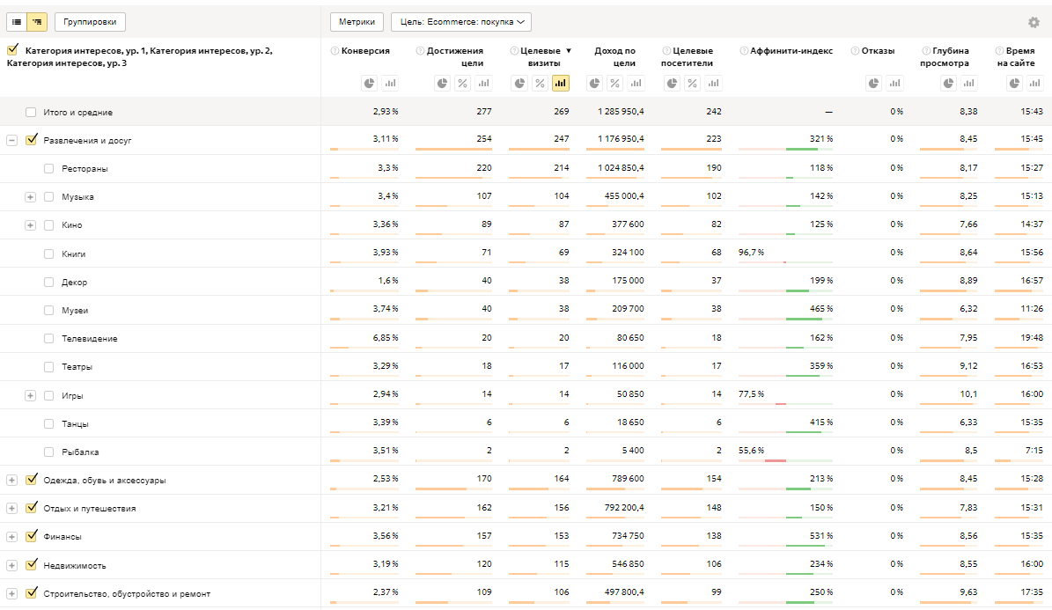The height and width of the screenshot is (610, 1052).
Task: Click the Группировки button
Action: pos(90,22)
